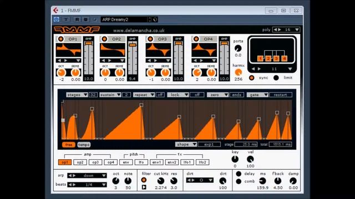Open OP3 waveform dropdown triangle
The width and height of the screenshot is (355, 199).
(x=168, y=60)
